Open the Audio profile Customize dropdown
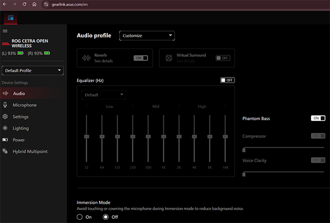 click(x=147, y=36)
